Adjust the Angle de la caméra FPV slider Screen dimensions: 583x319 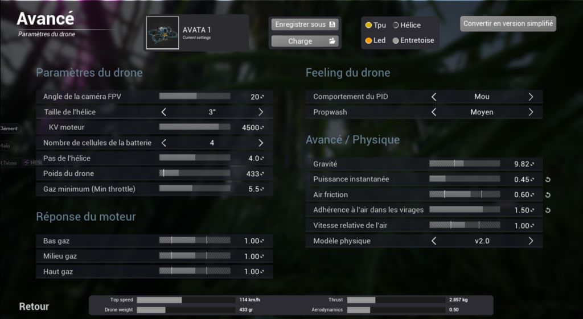[195, 97]
